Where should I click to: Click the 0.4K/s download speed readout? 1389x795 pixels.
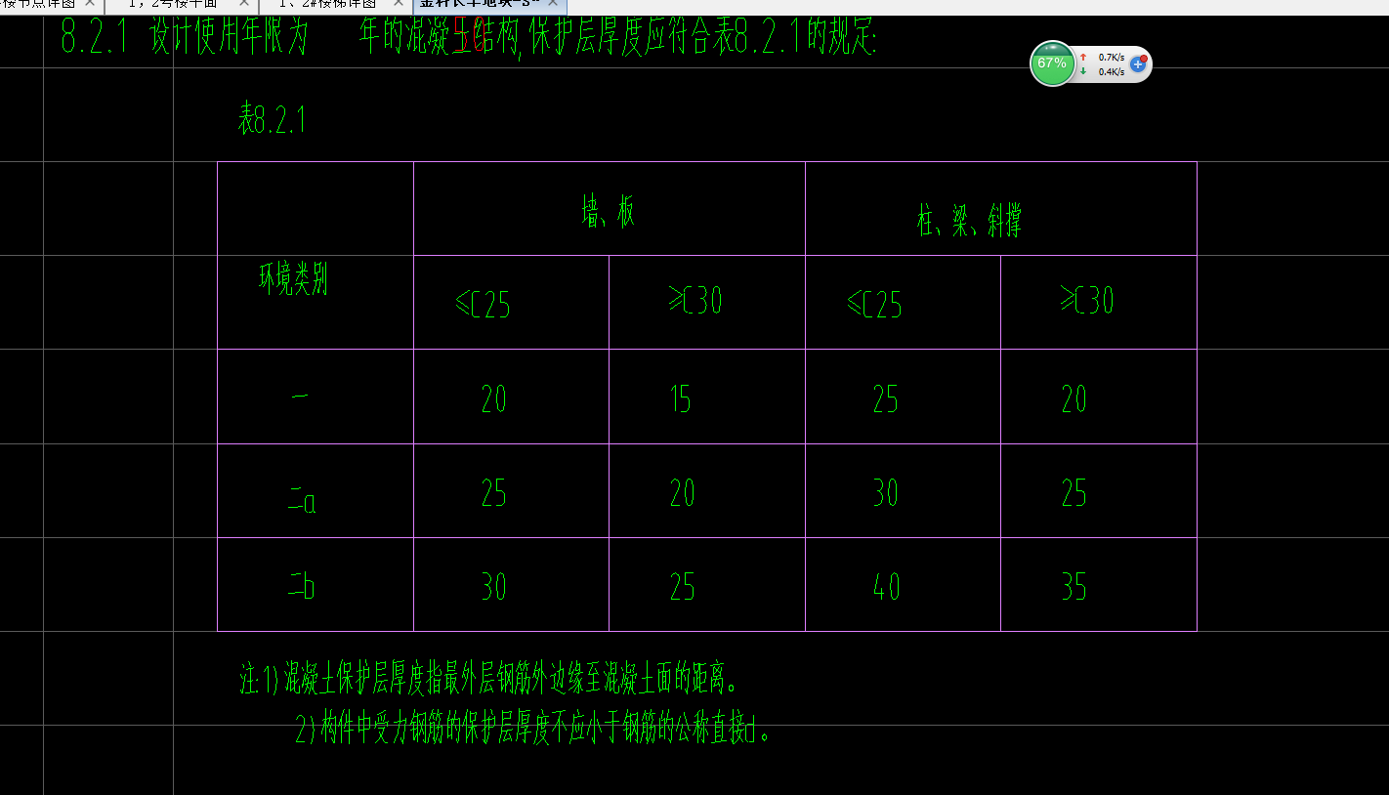1111,71
